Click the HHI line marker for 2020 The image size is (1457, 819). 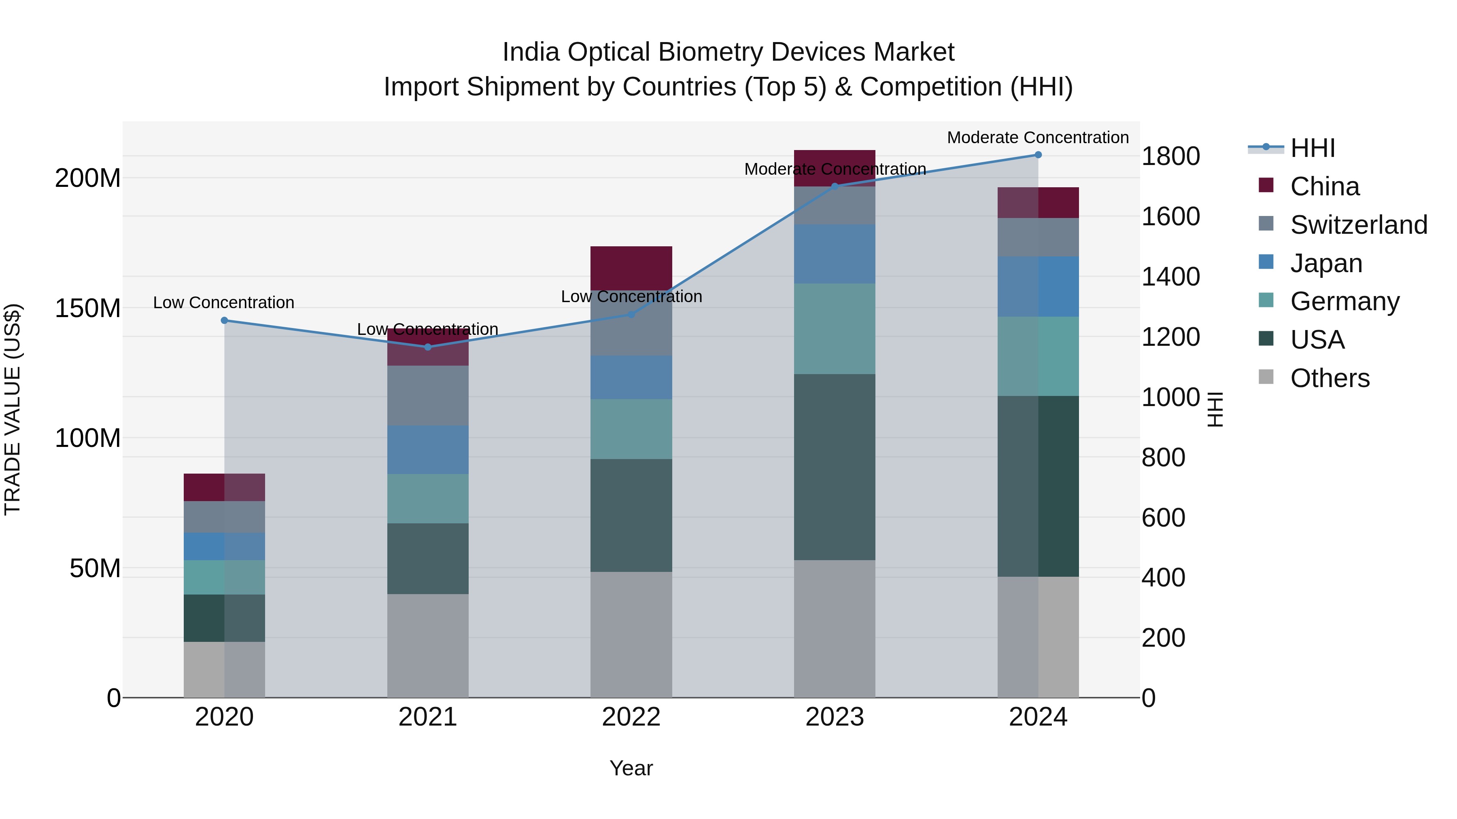[225, 320]
